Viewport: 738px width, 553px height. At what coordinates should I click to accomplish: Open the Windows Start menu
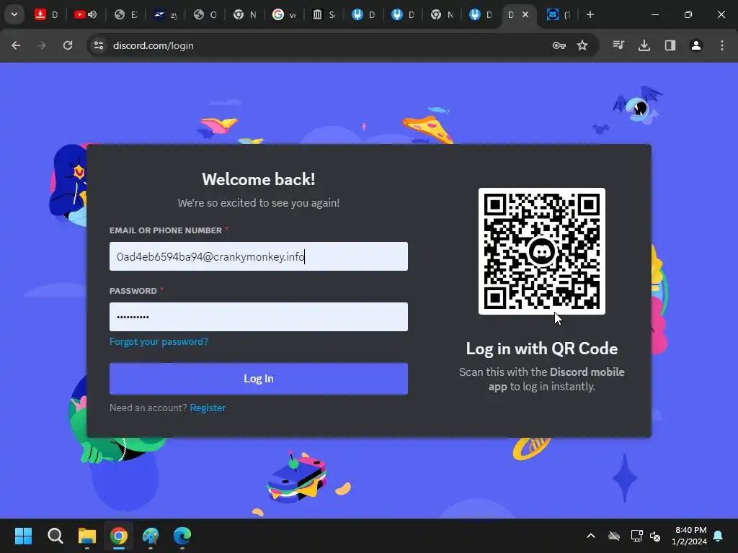click(24, 536)
